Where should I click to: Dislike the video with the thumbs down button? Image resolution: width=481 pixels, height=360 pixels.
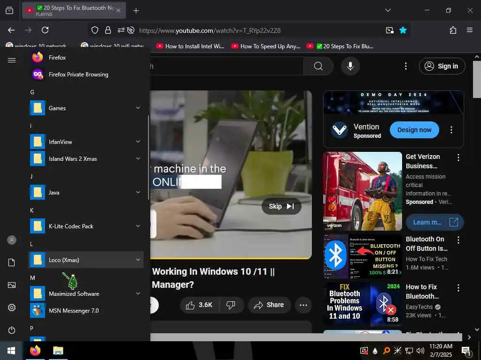coord(231,305)
